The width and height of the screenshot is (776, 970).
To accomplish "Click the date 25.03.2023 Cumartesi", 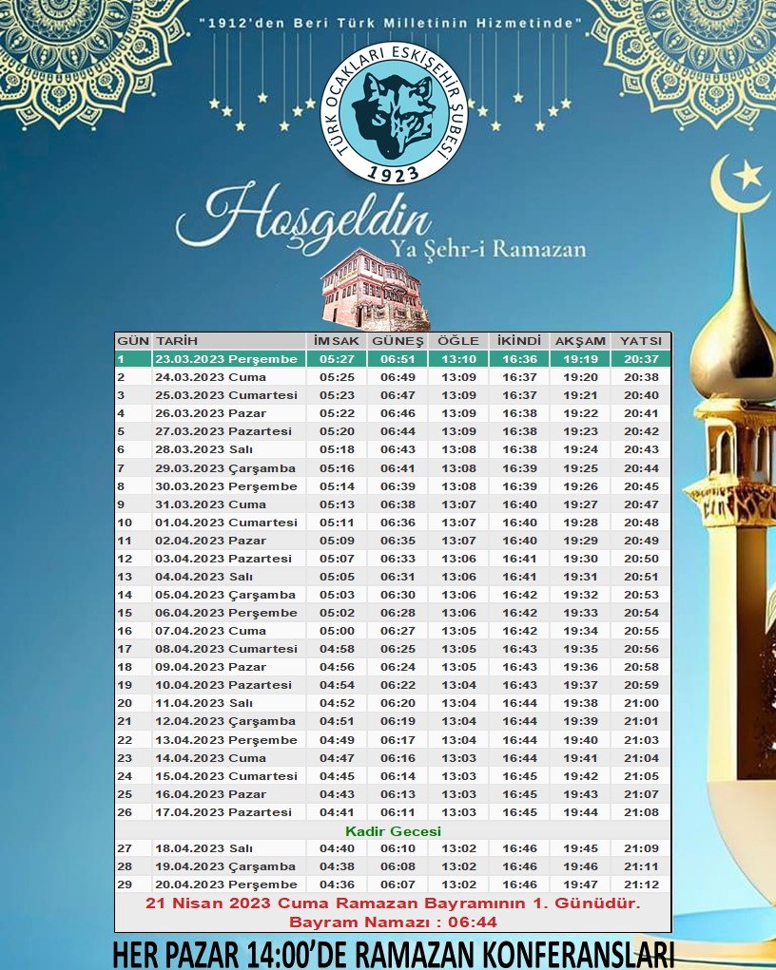I will pos(226,394).
